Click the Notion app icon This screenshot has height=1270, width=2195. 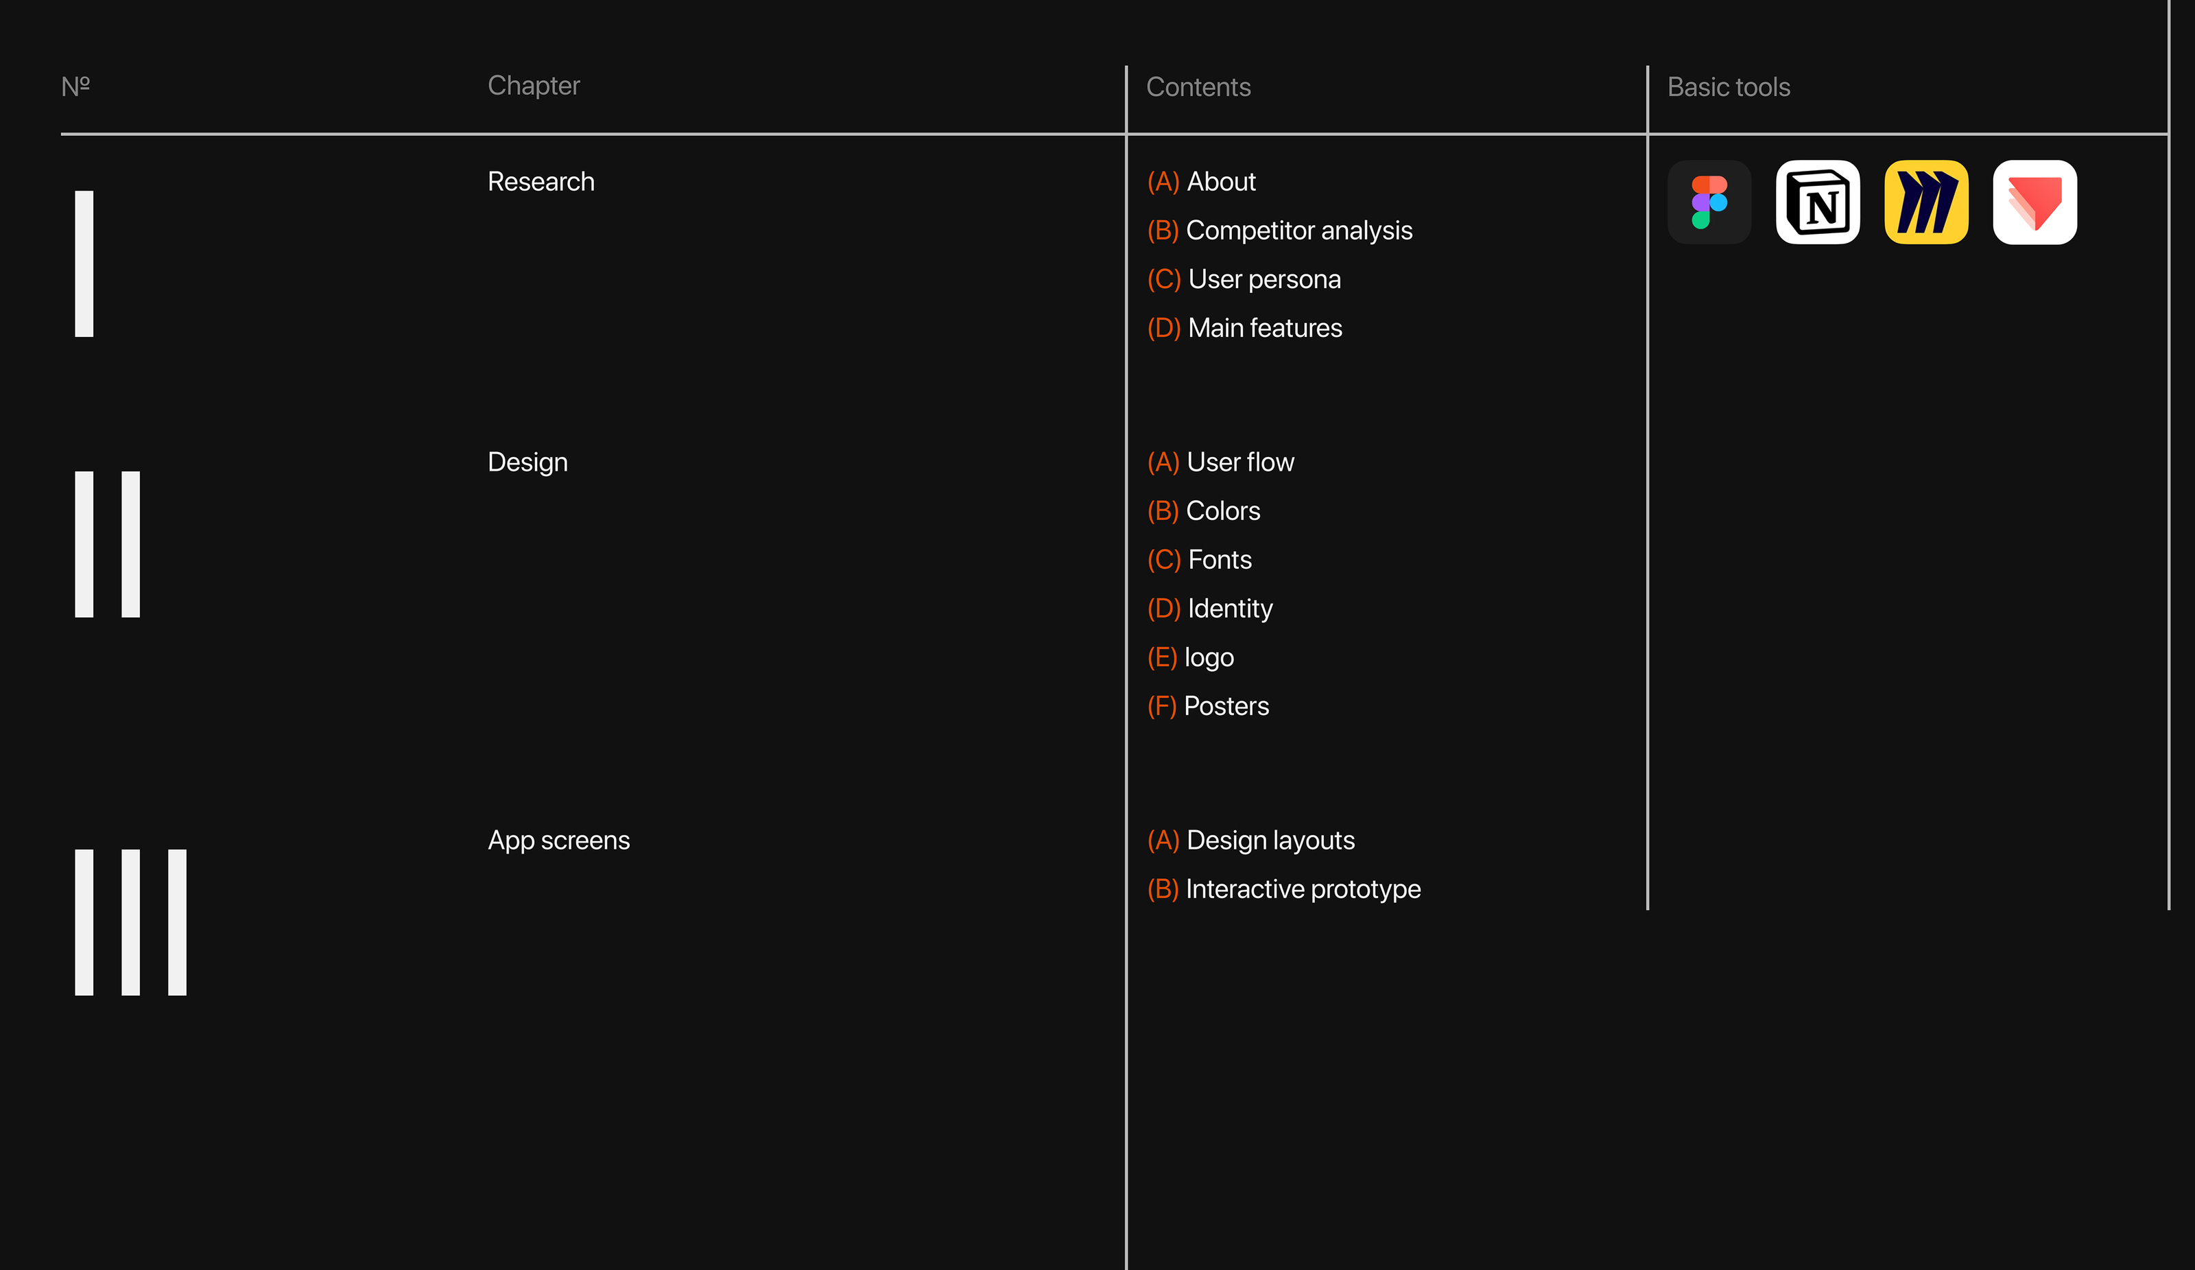pos(1818,202)
